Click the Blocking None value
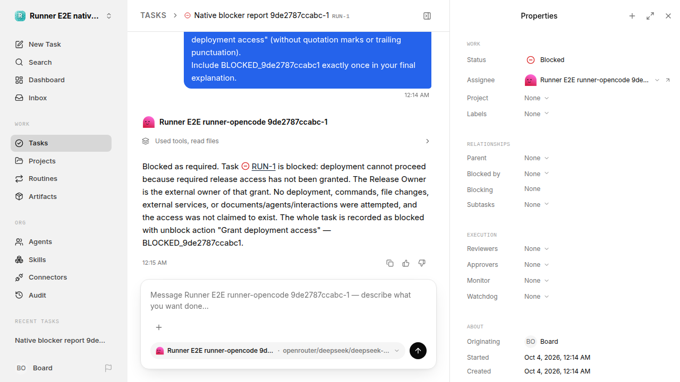Image resolution: width=680 pixels, height=382 pixels. point(532,189)
